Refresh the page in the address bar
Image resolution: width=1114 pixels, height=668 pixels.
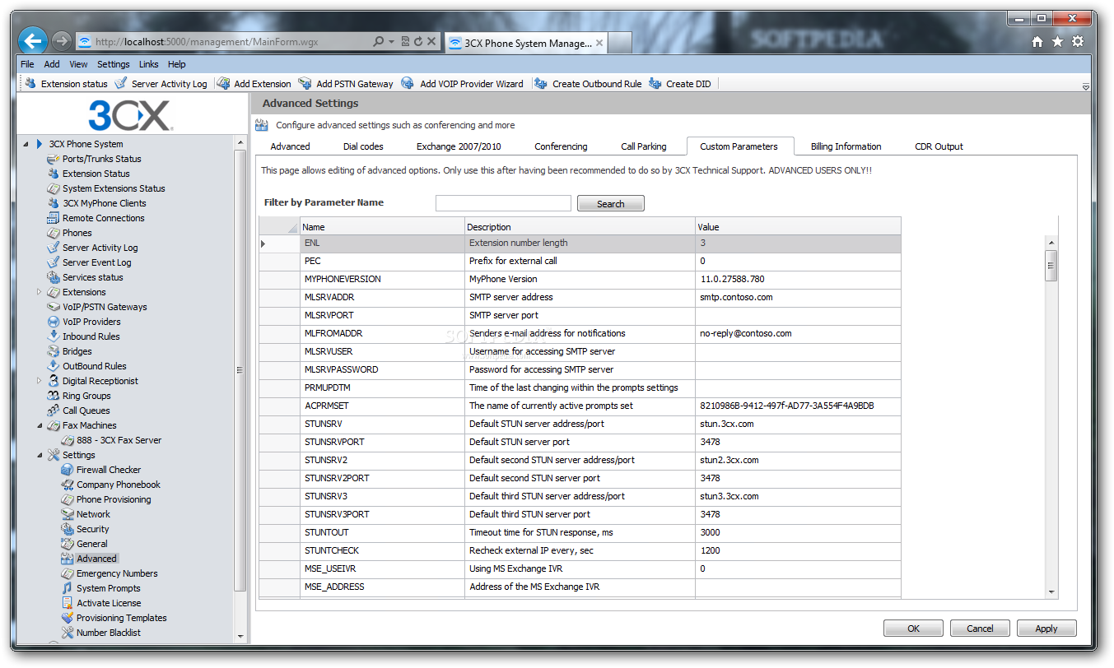coord(418,41)
